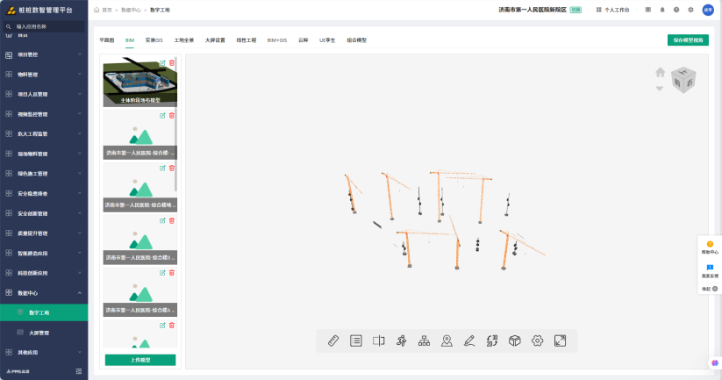Image resolution: width=722 pixels, height=380 pixels.
Task: Open the 主体阶段场布模型 thumbnail
Action: click(x=139, y=82)
